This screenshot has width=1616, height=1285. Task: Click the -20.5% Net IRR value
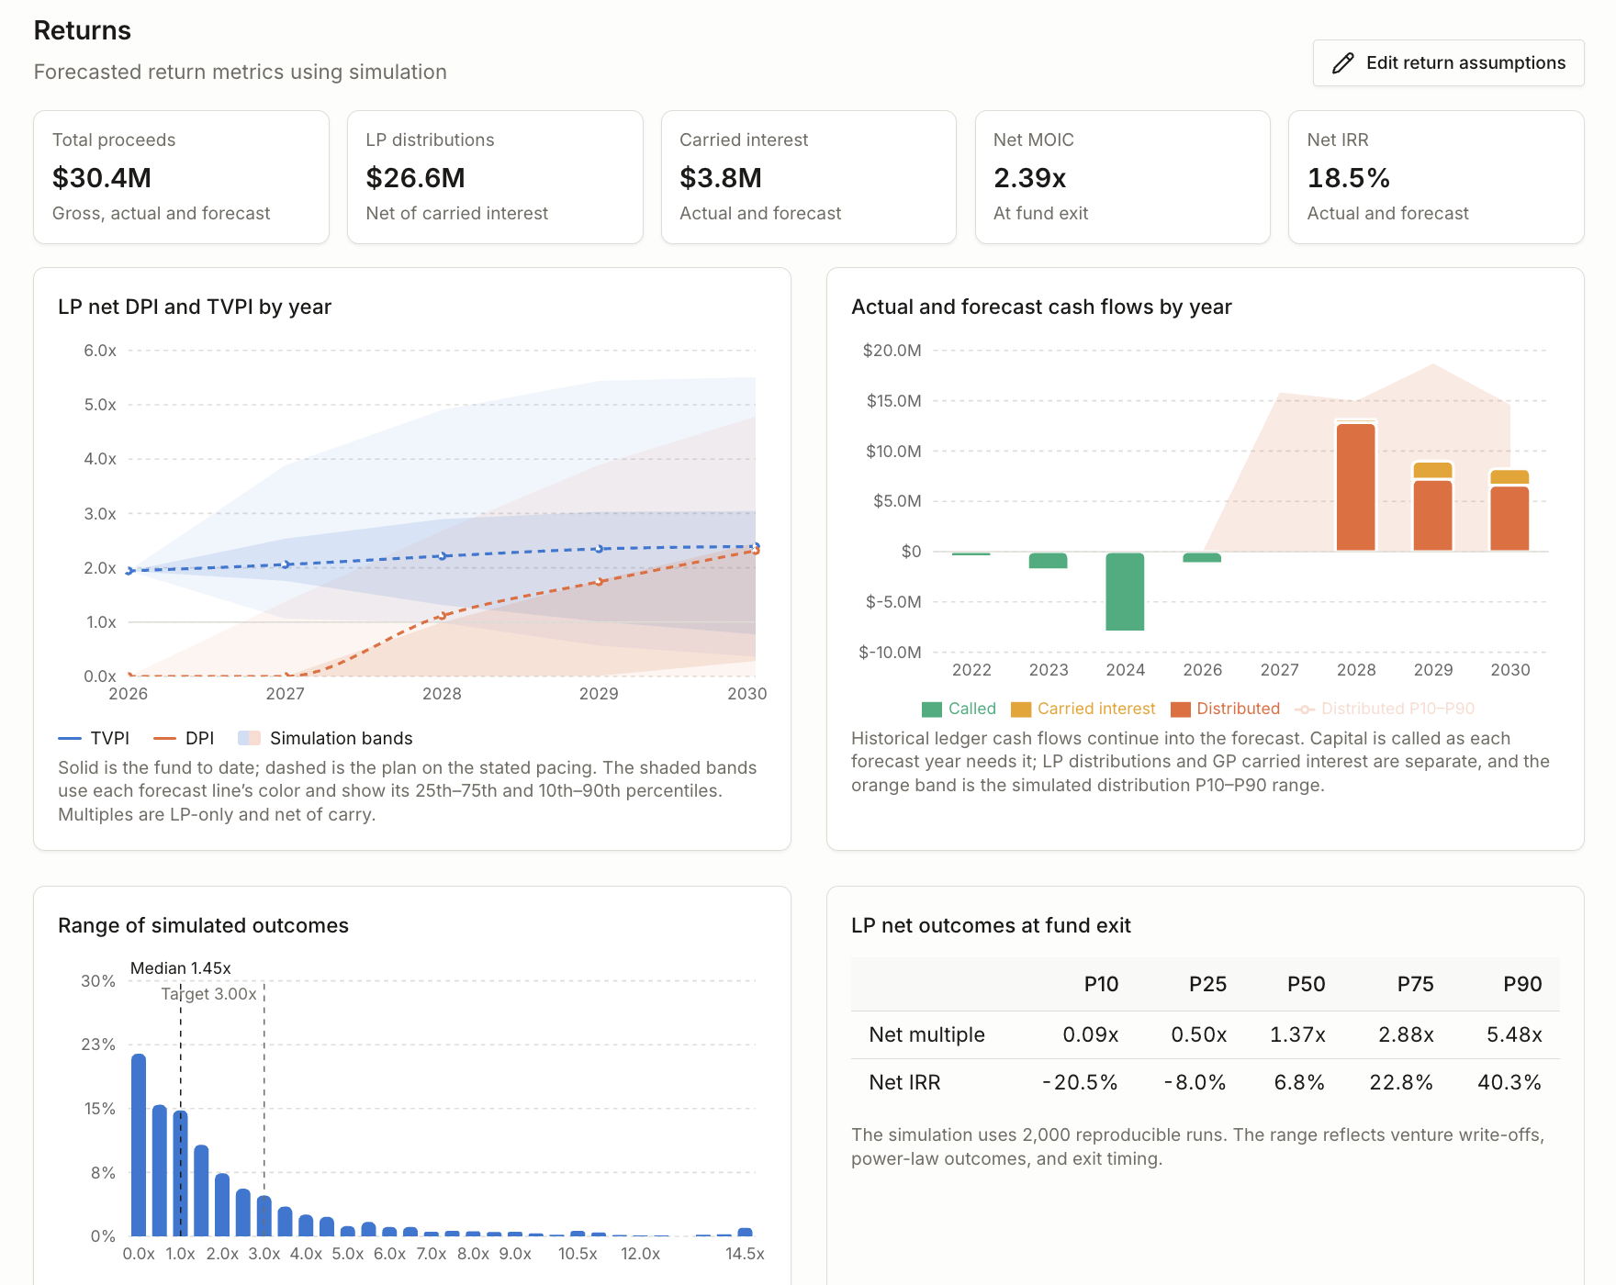point(1080,1082)
